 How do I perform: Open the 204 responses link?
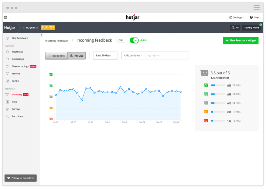click(x=229, y=112)
